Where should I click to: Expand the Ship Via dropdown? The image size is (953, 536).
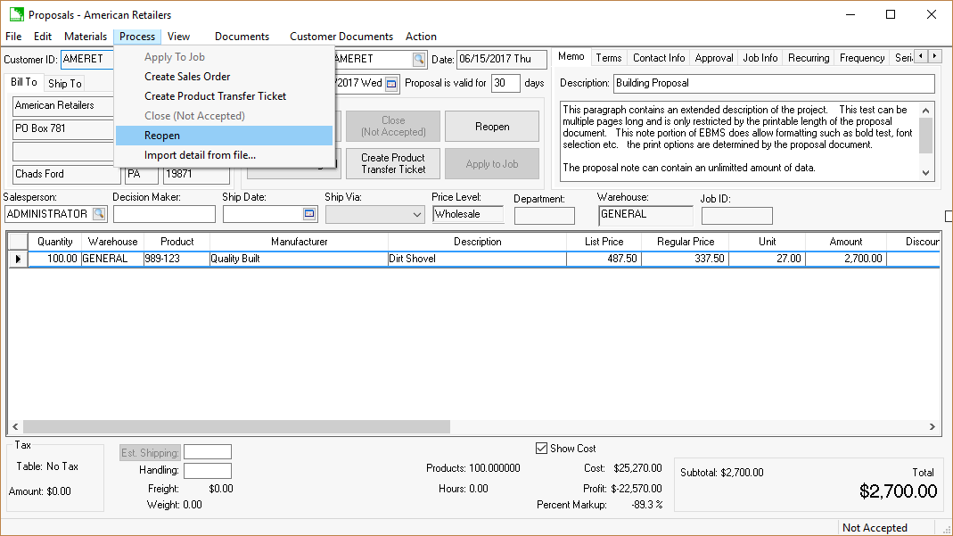click(x=417, y=215)
